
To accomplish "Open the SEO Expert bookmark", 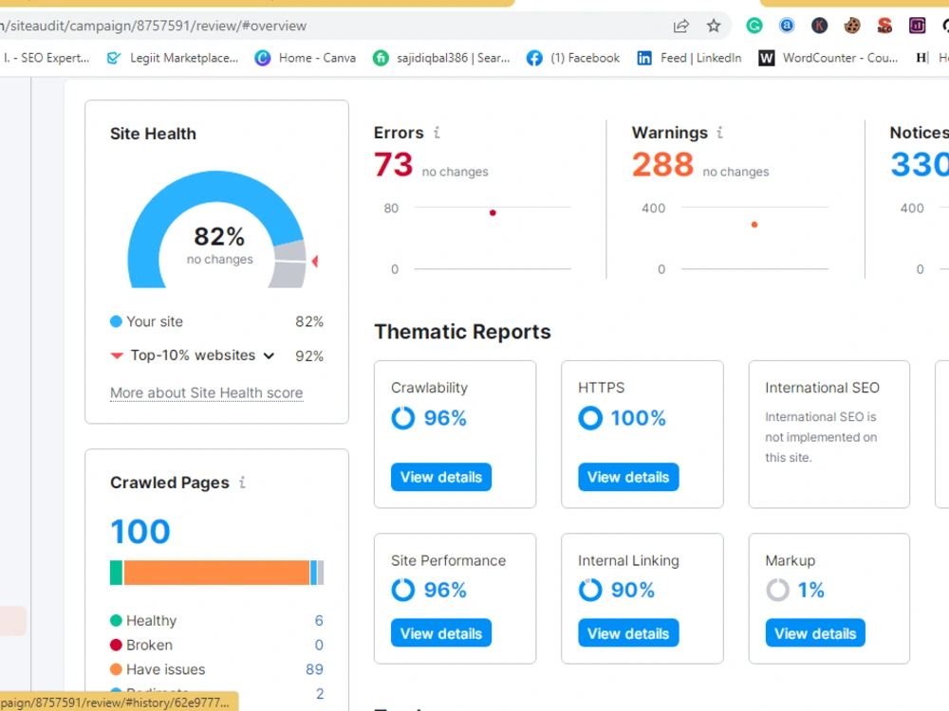I will click(x=46, y=58).
